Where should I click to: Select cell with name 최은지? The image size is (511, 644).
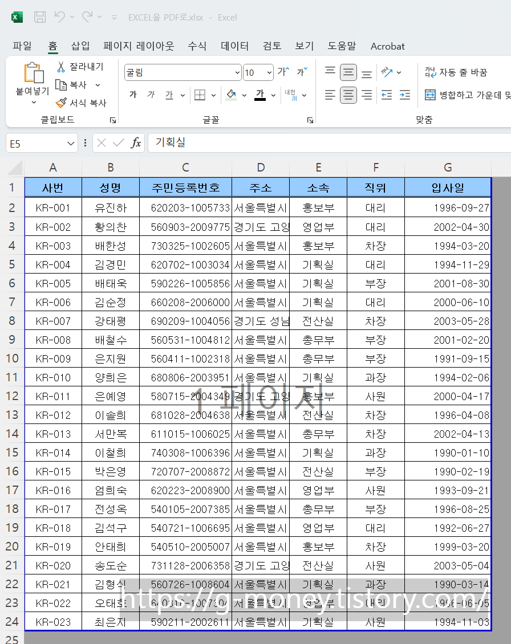pyautogui.click(x=111, y=622)
